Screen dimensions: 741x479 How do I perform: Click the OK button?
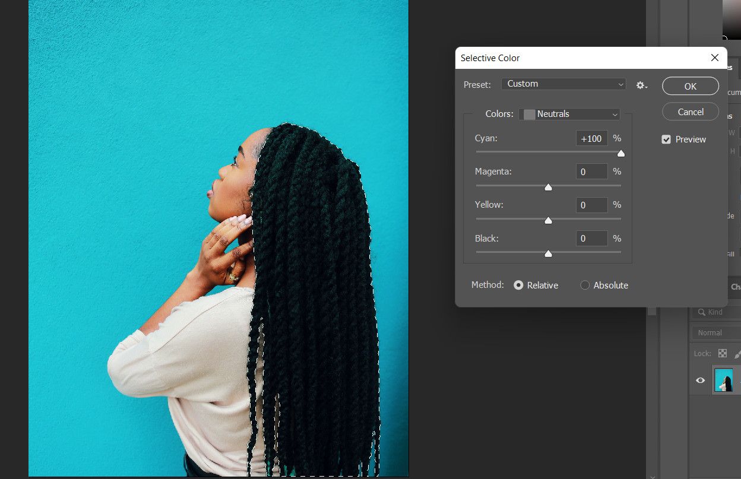pyautogui.click(x=690, y=85)
